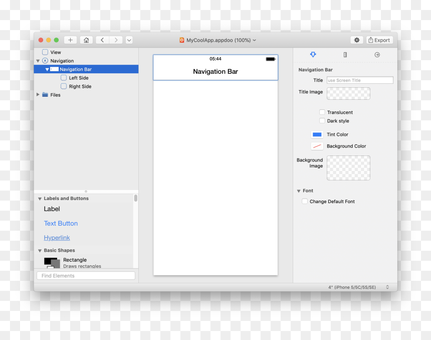Open the settings gear button
The height and width of the screenshot is (340, 431).
357,40
